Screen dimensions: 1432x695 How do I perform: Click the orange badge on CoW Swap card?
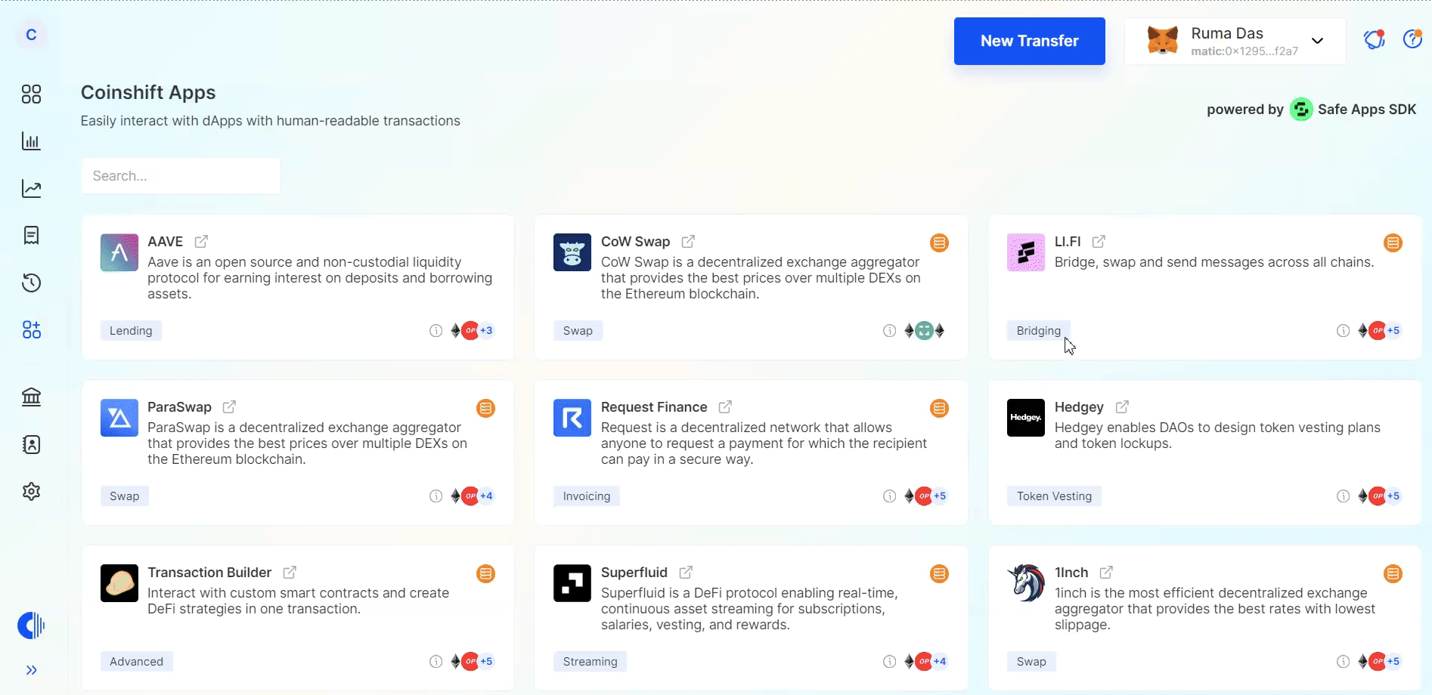[939, 243]
